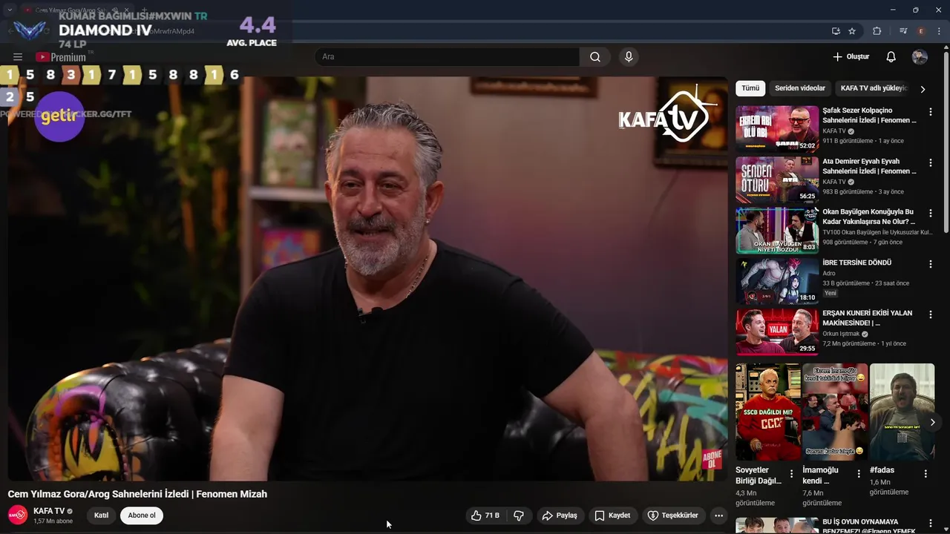Open Sovyetler Birliği short thumbnail
Image resolution: width=950 pixels, height=534 pixels.
[x=768, y=412]
